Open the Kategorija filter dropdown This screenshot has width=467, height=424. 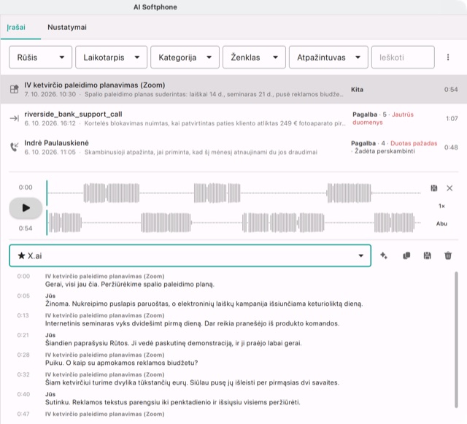click(x=185, y=57)
